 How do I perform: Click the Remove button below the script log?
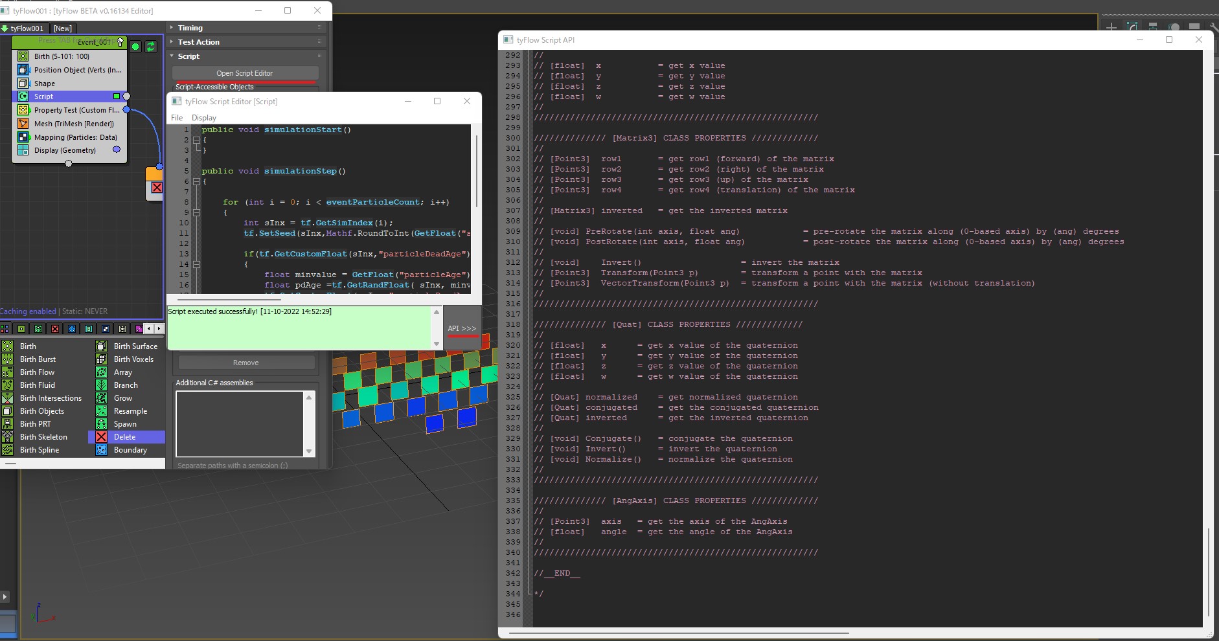point(245,363)
